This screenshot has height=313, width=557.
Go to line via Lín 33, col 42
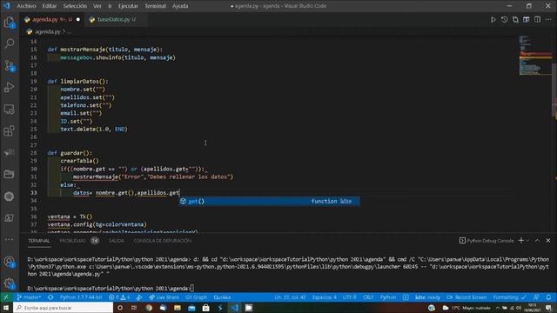(x=290, y=297)
